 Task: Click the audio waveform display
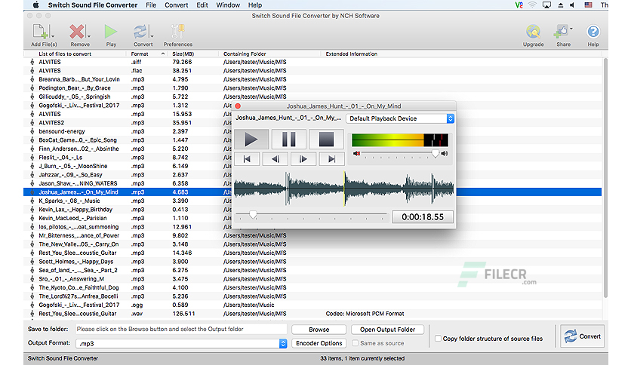[343, 189]
